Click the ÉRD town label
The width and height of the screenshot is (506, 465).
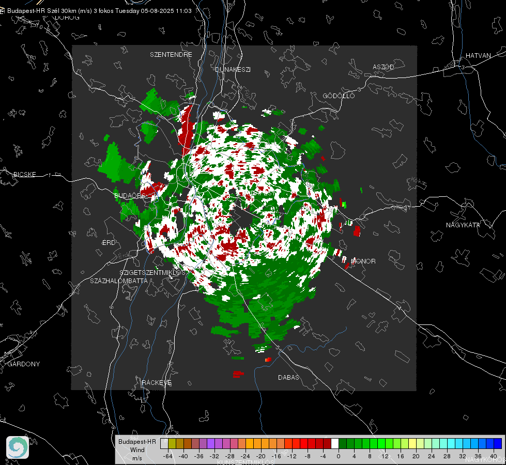pos(109,243)
